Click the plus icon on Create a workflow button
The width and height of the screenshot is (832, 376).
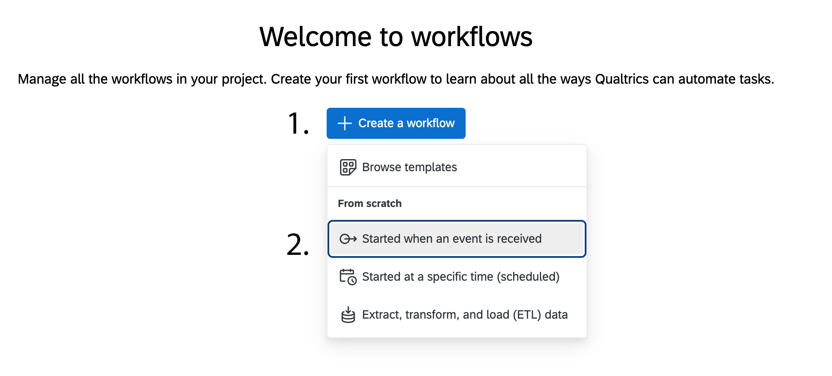[344, 123]
